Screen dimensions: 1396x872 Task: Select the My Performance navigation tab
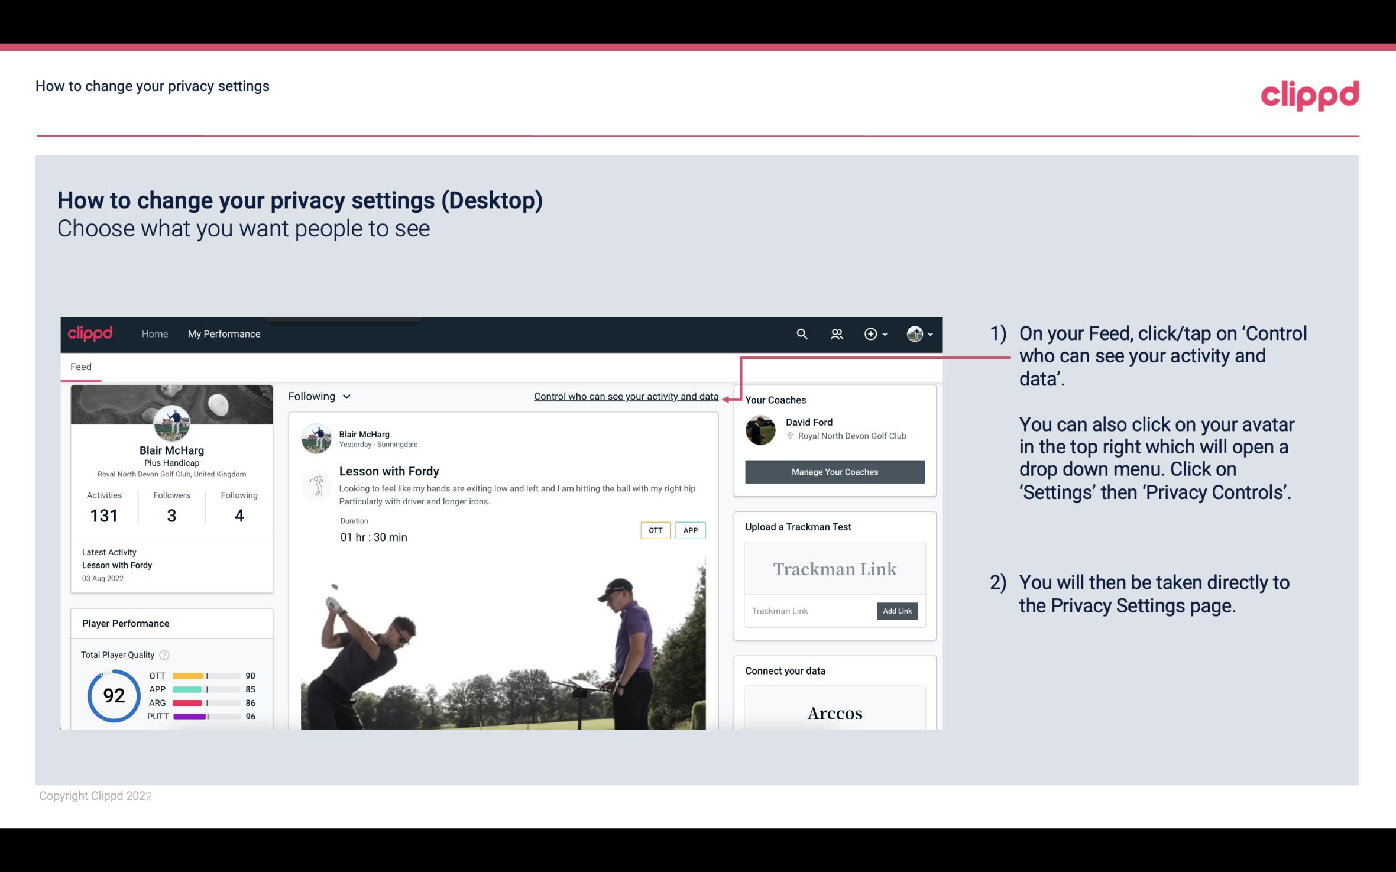(224, 333)
